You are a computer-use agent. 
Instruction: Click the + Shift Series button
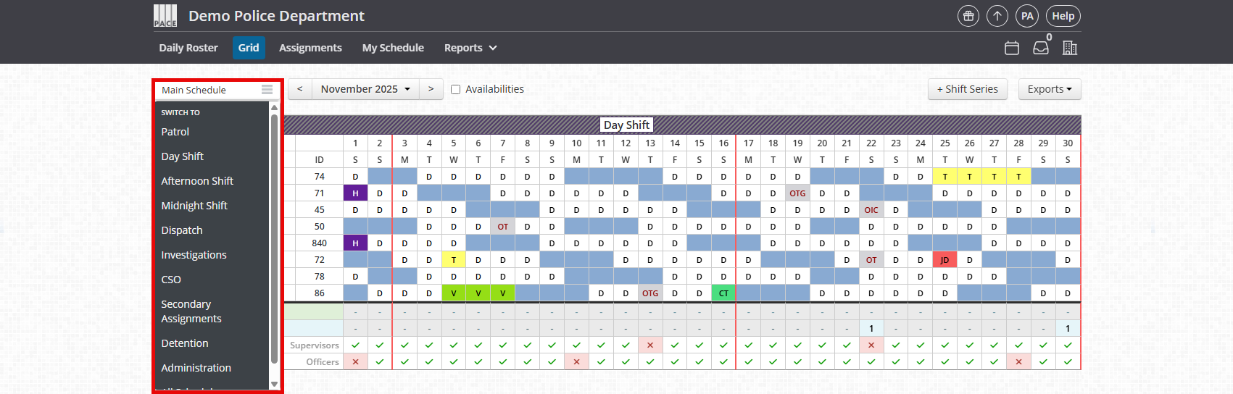tap(968, 89)
